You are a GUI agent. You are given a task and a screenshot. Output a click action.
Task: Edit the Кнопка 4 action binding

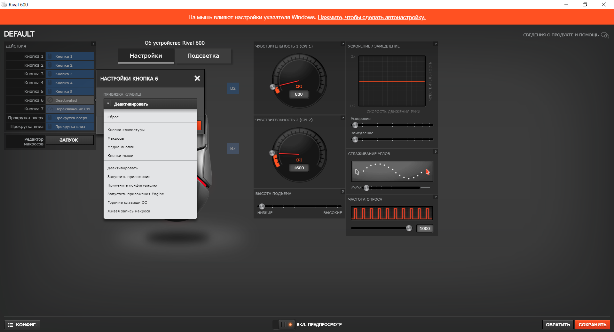[70, 83]
